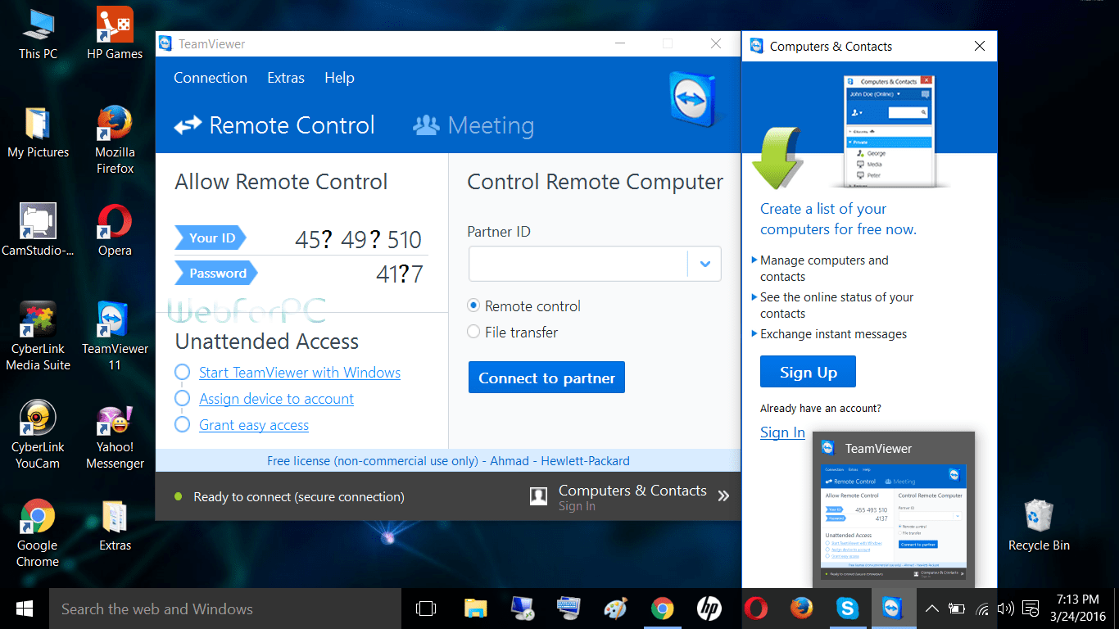Image resolution: width=1119 pixels, height=629 pixels.
Task: Open Remote Desktop Connection in the taskbar
Action: (x=522, y=609)
